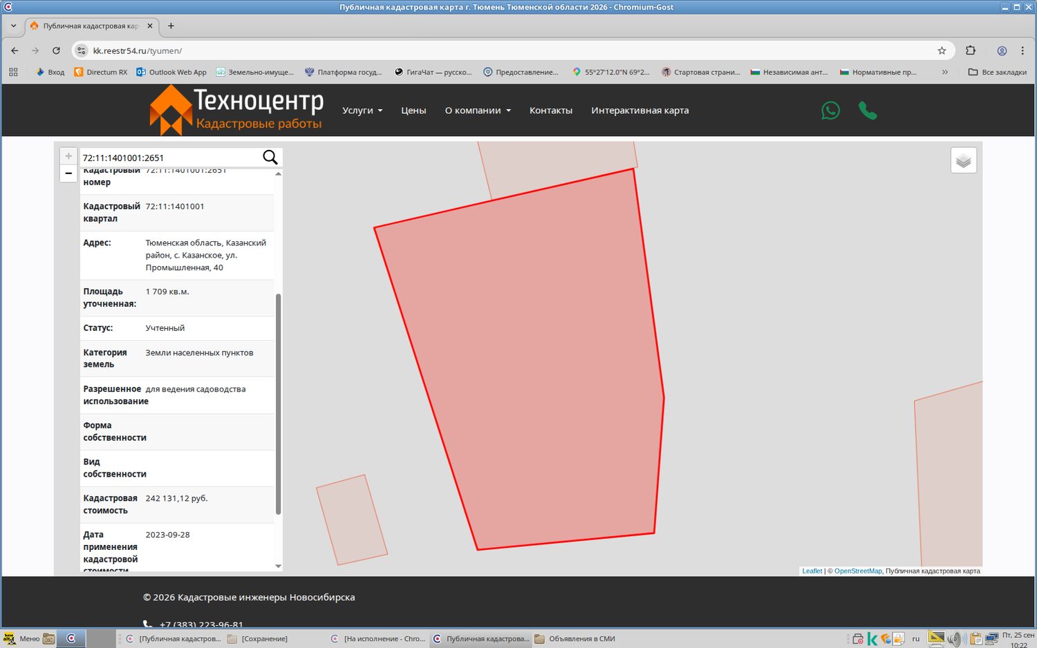Open the Directum RX bookmark
1037x648 pixels.
101,72
